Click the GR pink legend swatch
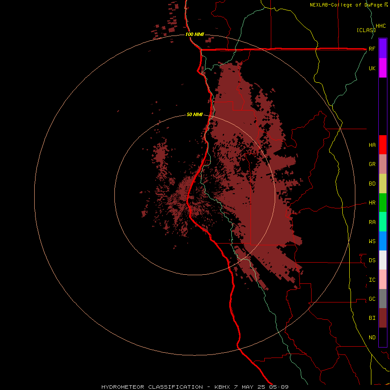The height and width of the screenshot is (390, 390). coord(383,164)
